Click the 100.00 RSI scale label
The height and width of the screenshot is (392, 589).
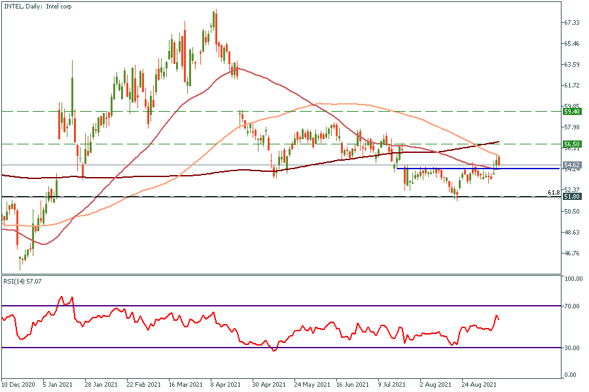[573, 279]
